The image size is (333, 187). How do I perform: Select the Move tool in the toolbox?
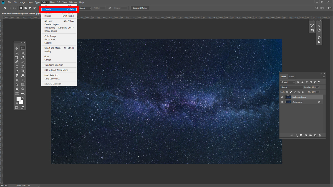pyautogui.click(x=17, y=48)
